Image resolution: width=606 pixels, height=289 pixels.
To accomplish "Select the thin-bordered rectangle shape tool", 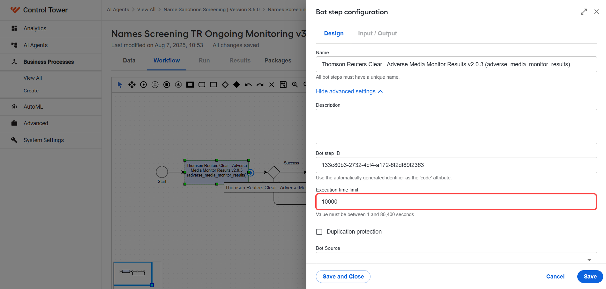I will pyautogui.click(x=213, y=85).
